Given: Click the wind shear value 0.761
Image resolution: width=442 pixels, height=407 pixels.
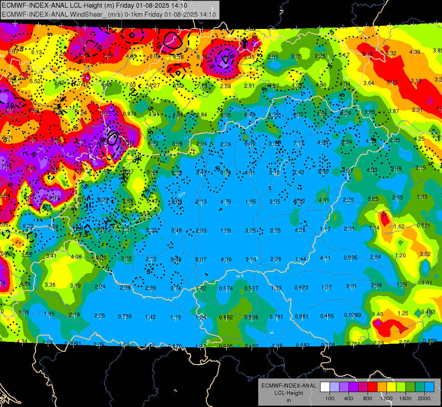Looking at the screenshot, I should [x=276, y=317].
